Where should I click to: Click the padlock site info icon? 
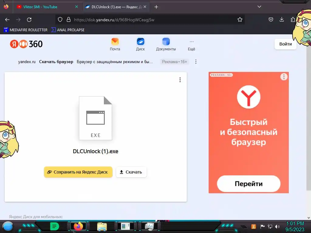(x=69, y=19)
